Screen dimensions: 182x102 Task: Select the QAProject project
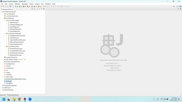click(x=7, y=88)
